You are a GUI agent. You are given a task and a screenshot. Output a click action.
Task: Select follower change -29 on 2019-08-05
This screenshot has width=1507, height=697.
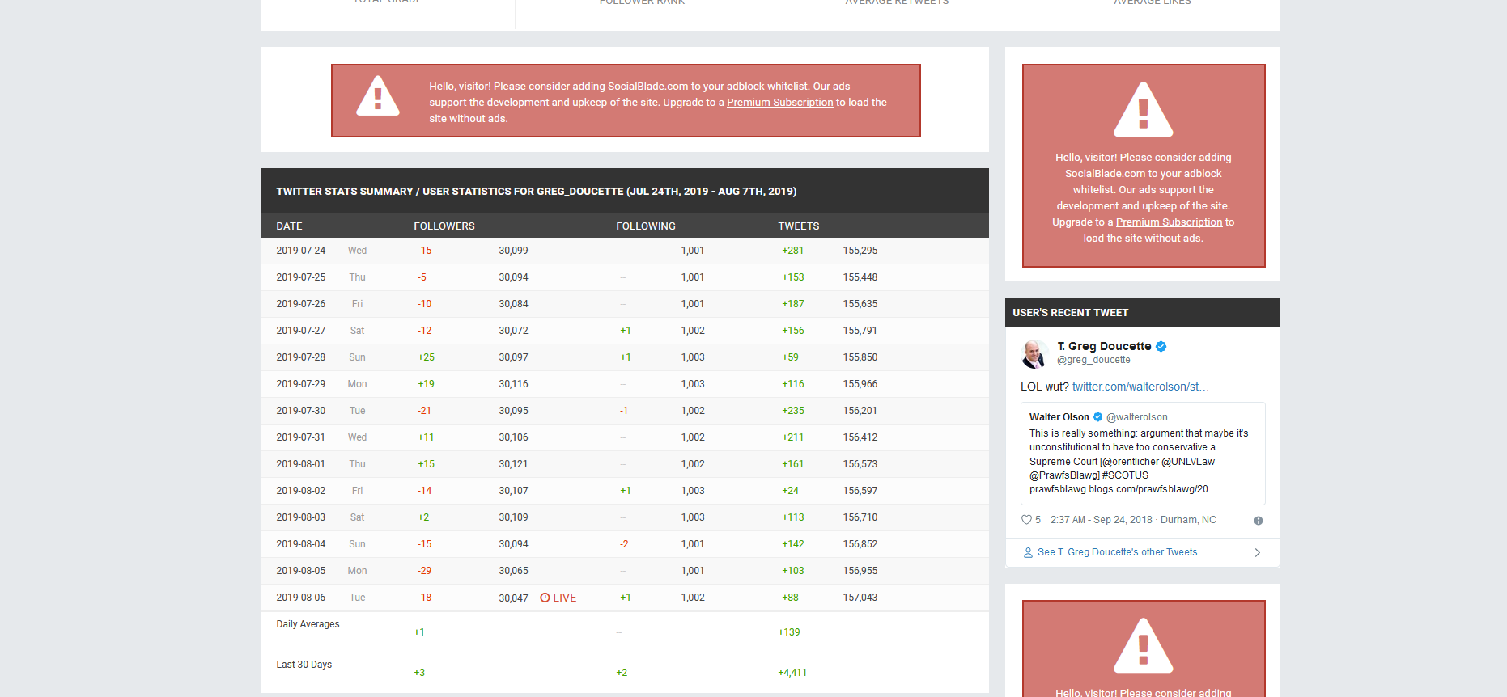click(424, 571)
